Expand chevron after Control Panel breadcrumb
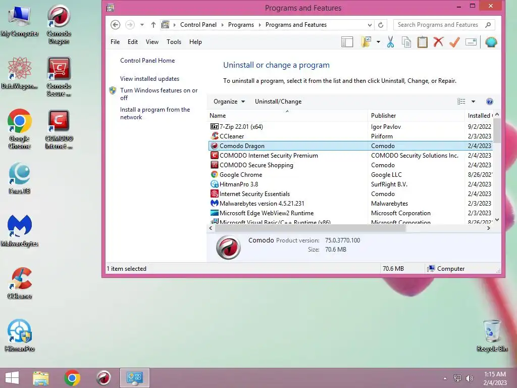The image size is (517, 388). [222, 25]
